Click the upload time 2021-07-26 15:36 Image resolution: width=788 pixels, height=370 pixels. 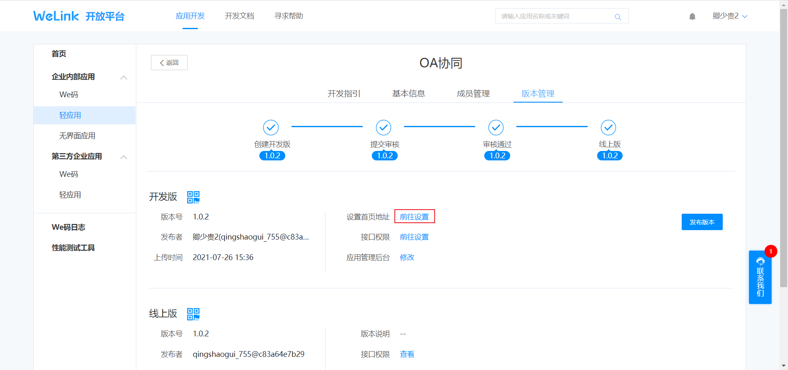coord(223,257)
